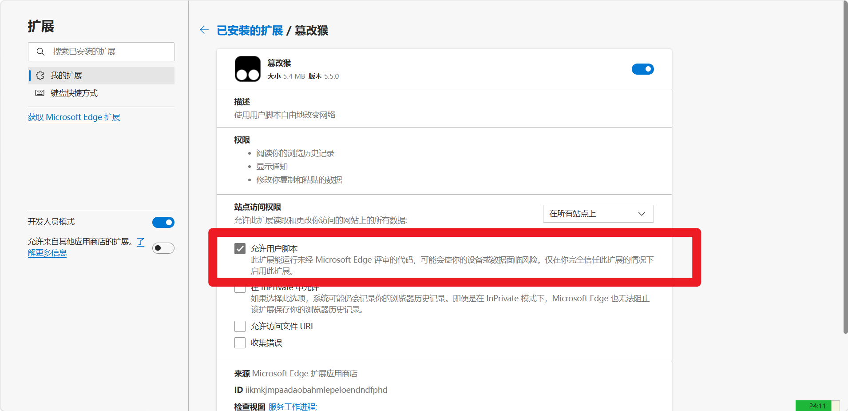This screenshot has height=411, width=848.
Task: Click the puzzle-piece icon for 我的扩展
Action: 40,75
